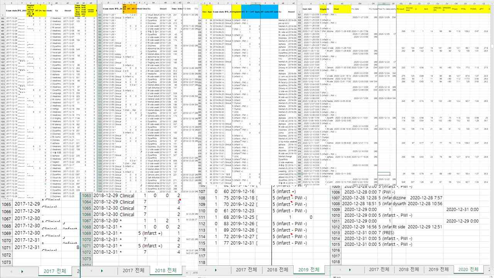Click the next-sheet arrow in the 2020 panel
494x278 pixels.
tap(350, 270)
